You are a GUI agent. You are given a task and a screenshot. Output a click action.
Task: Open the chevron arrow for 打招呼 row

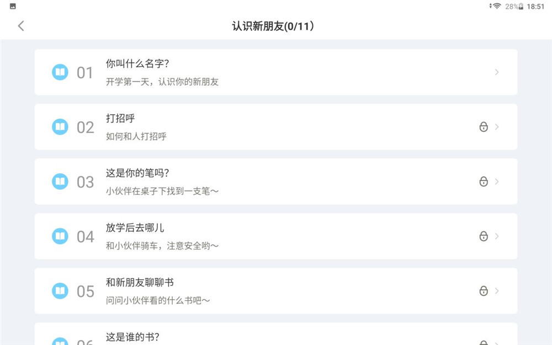pyautogui.click(x=497, y=127)
